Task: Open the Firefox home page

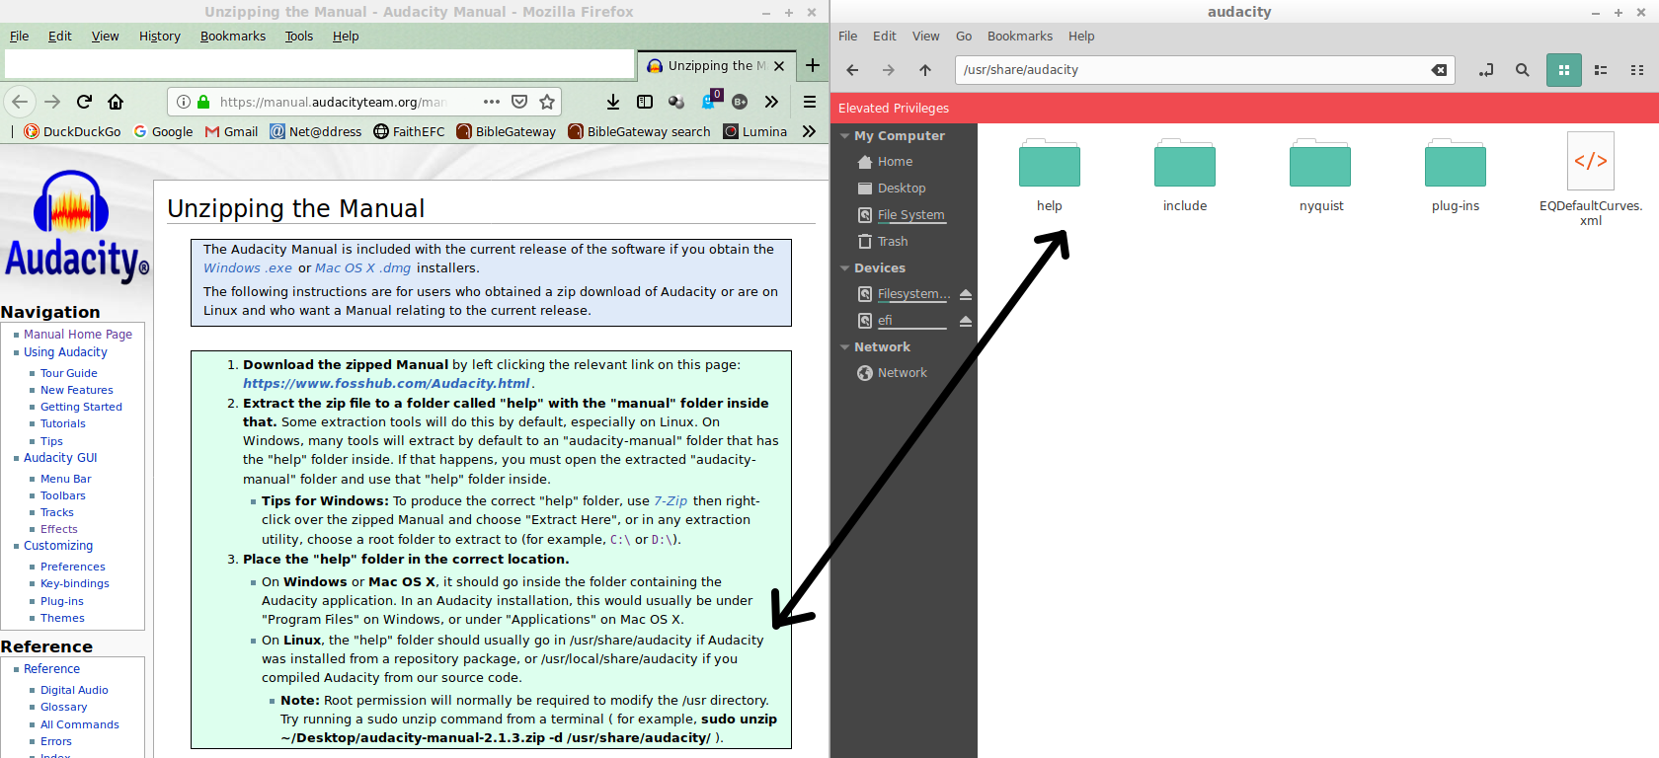Action: [x=116, y=102]
